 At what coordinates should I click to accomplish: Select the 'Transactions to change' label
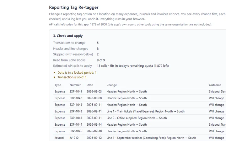69,43
